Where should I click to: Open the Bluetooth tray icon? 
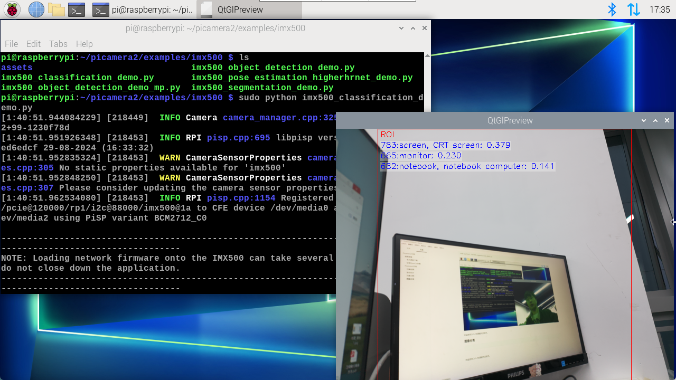click(612, 9)
